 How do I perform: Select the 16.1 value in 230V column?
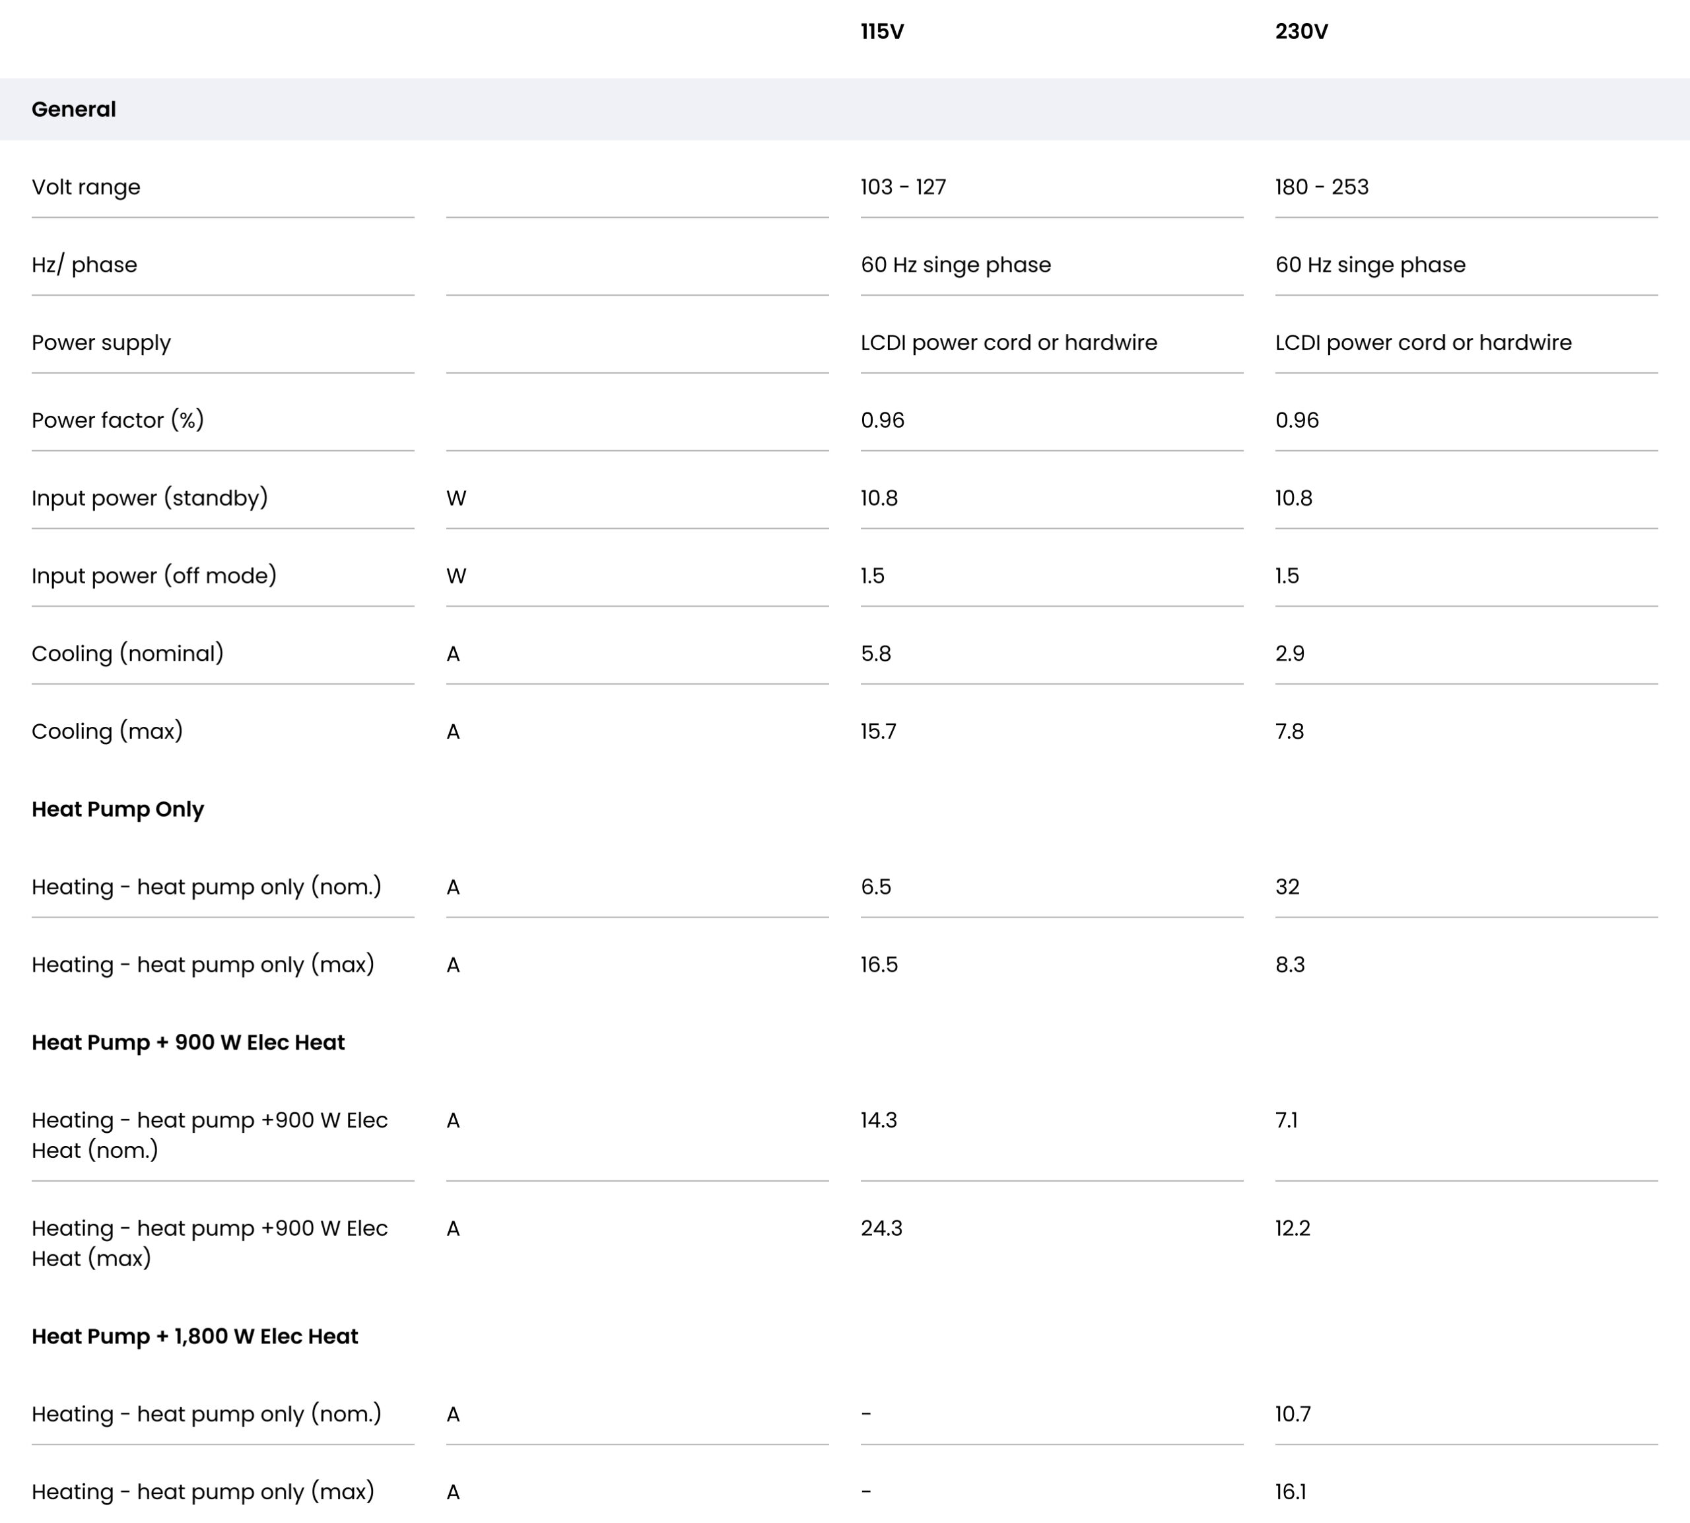[1291, 1492]
